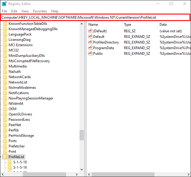Click the string icon beside Default value
Viewport: 191px width, 177px height.
tap(90, 36)
